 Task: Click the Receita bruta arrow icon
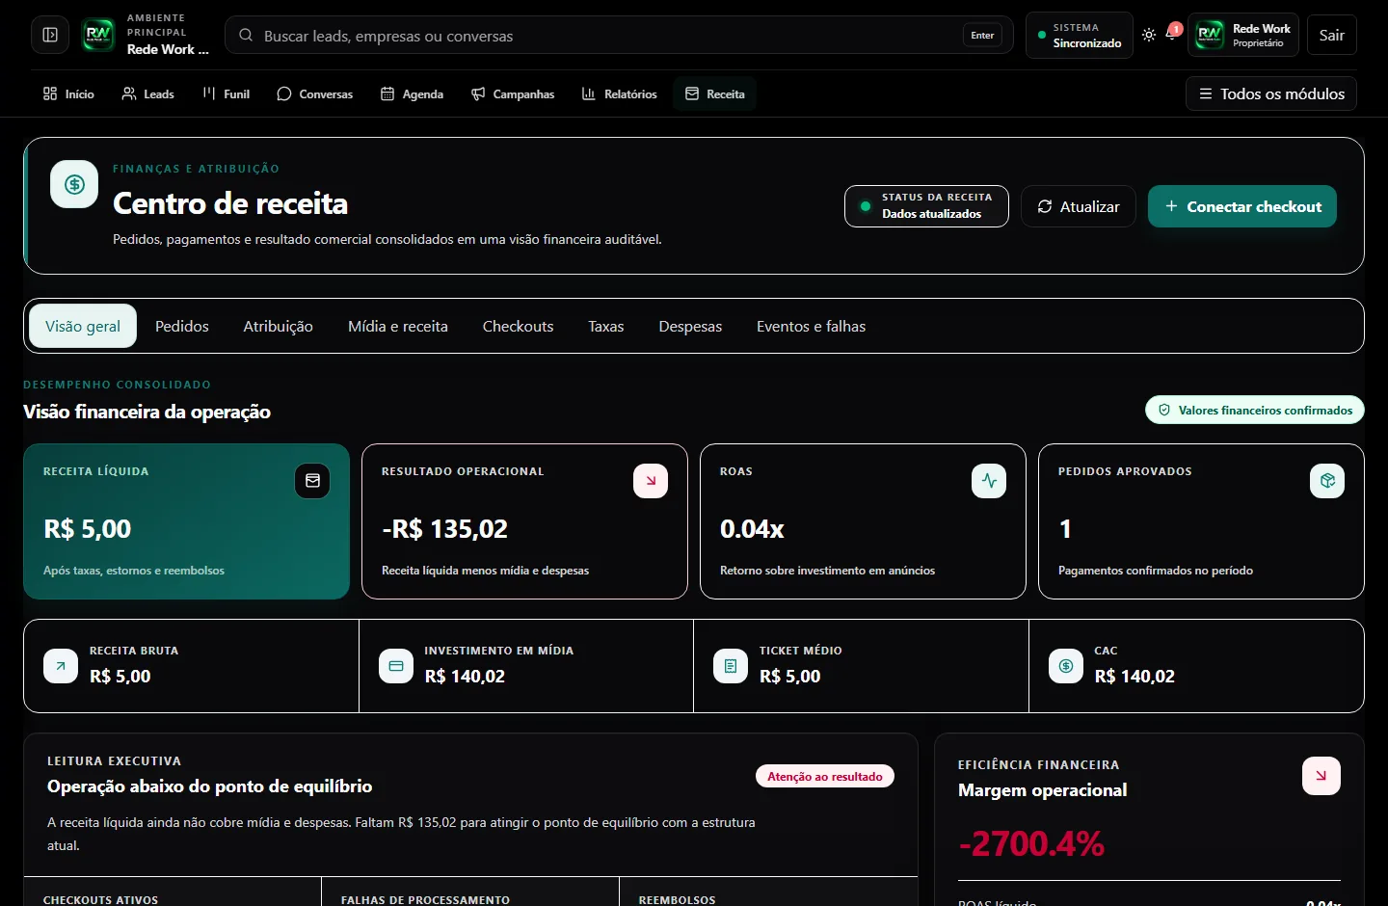click(x=61, y=665)
